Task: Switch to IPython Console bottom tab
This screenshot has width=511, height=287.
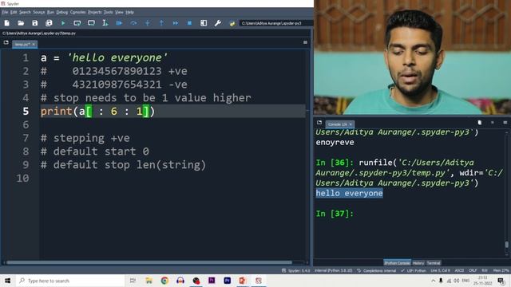Action: pos(397,263)
